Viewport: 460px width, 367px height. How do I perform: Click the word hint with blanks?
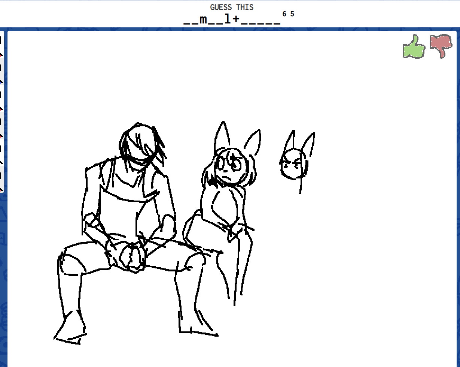point(232,19)
